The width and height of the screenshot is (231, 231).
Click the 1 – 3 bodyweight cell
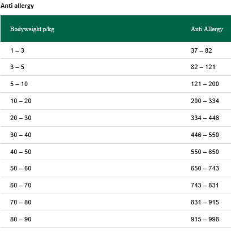pyautogui.click(x=17, y=50)
